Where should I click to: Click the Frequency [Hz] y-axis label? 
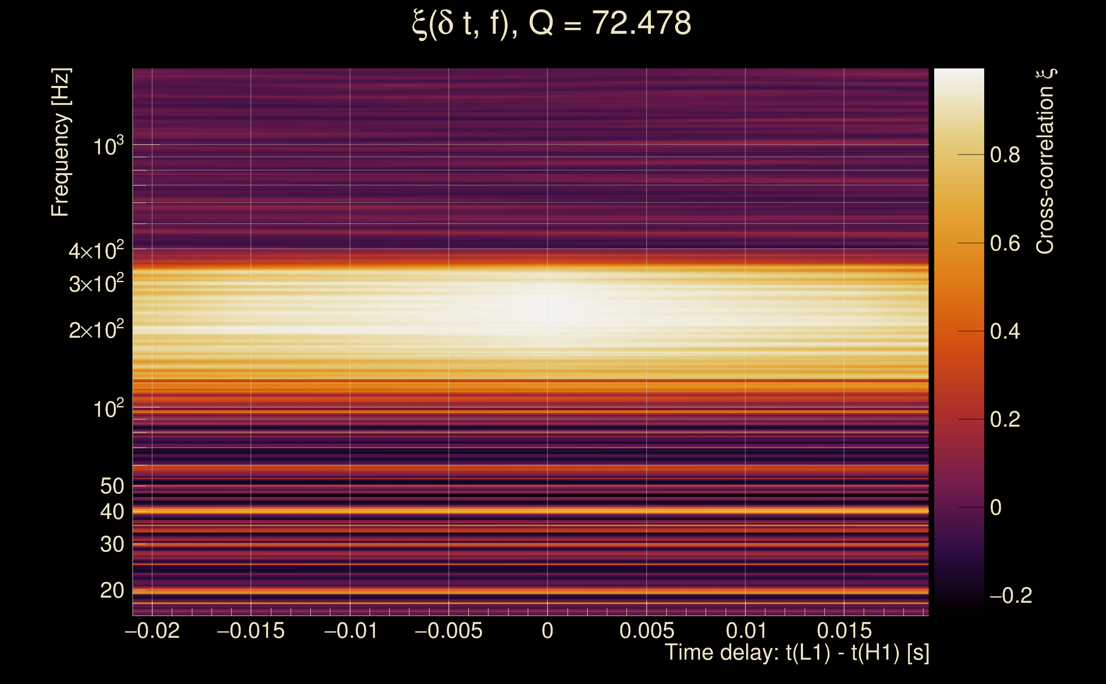(x=61, y=142)
